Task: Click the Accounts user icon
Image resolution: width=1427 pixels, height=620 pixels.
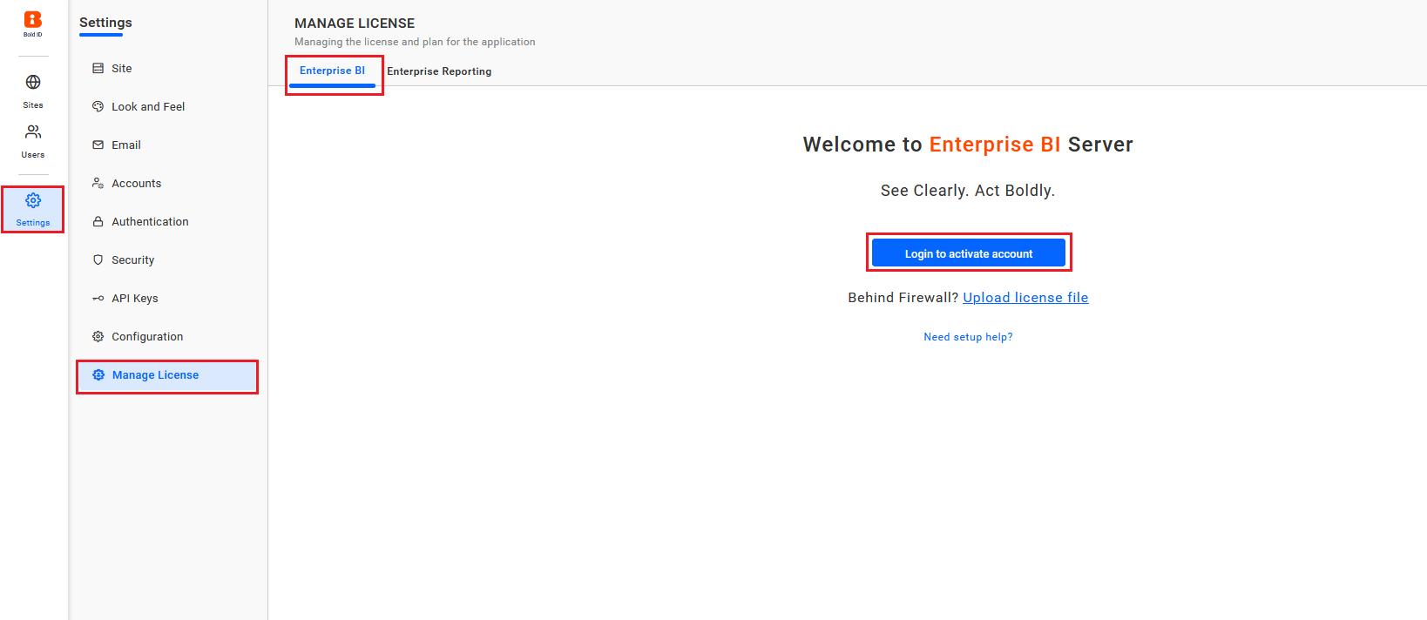Action: 98,183
